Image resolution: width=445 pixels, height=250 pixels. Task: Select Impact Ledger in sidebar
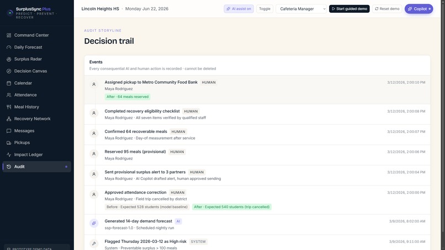click(37, 155)
